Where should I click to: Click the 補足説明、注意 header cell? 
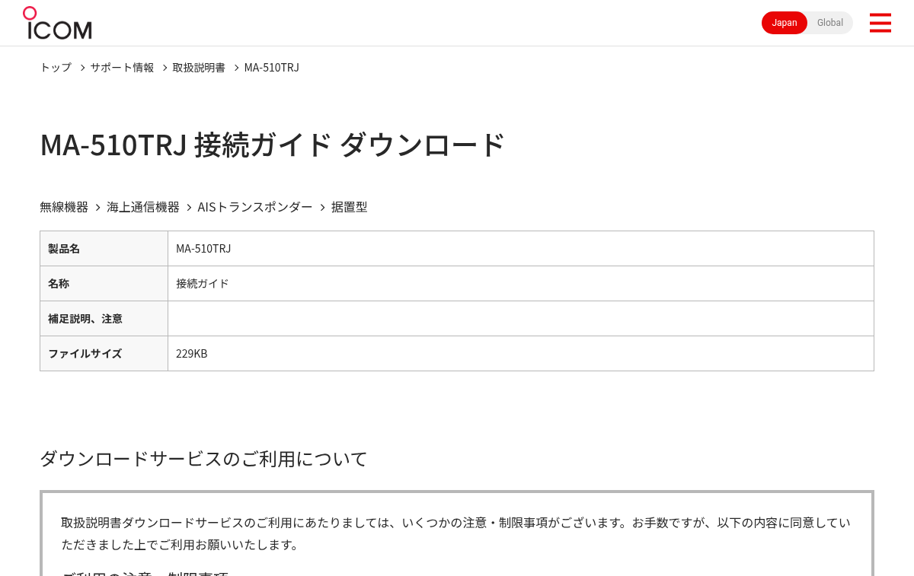point(104,319)
